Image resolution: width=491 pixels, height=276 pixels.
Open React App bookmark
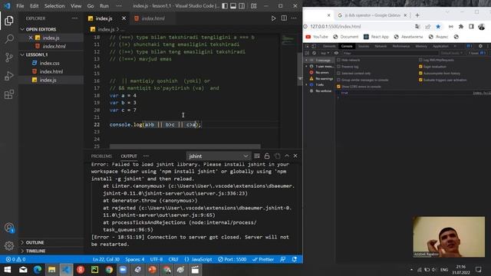click(x=376, y=37)
